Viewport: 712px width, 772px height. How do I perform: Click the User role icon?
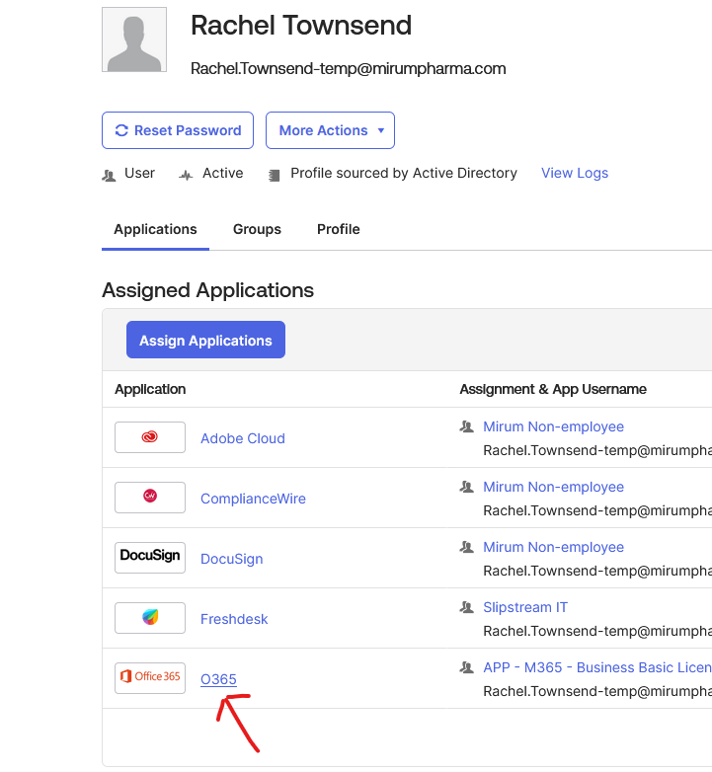(x=109, y=175)
